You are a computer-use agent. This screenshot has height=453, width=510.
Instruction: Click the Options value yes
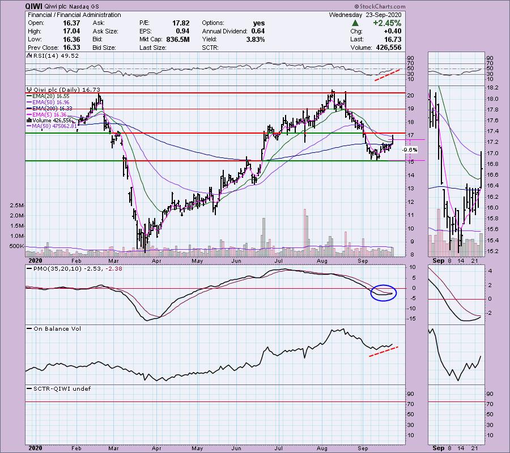259,23
